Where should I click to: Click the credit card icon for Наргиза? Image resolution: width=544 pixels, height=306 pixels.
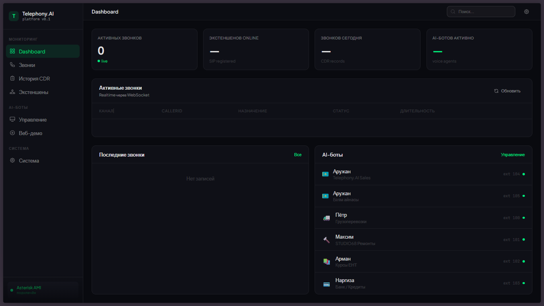click(x=327, y=284)
